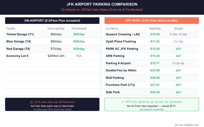
Task: Click the Yellow Garage (T1) row label
Action: pos(20,34)
